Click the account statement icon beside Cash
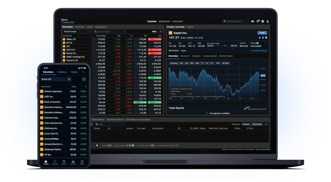Viewport: 331px width, 182px height. coord(97,145)
